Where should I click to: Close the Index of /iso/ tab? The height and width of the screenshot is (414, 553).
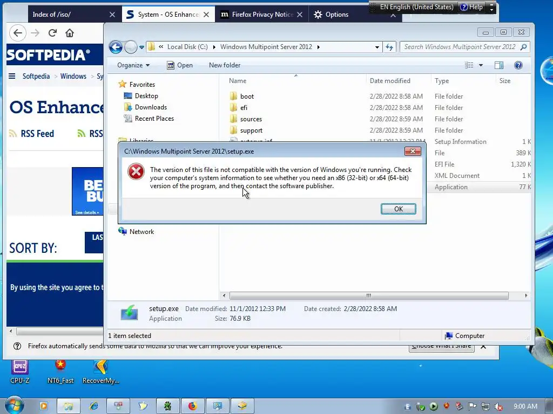point(112,15)
